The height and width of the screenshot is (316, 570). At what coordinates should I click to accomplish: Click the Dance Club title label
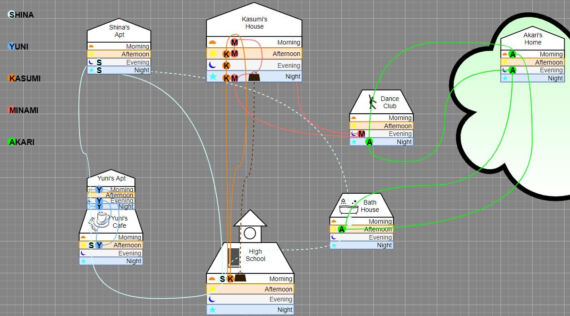click(390, 102)
